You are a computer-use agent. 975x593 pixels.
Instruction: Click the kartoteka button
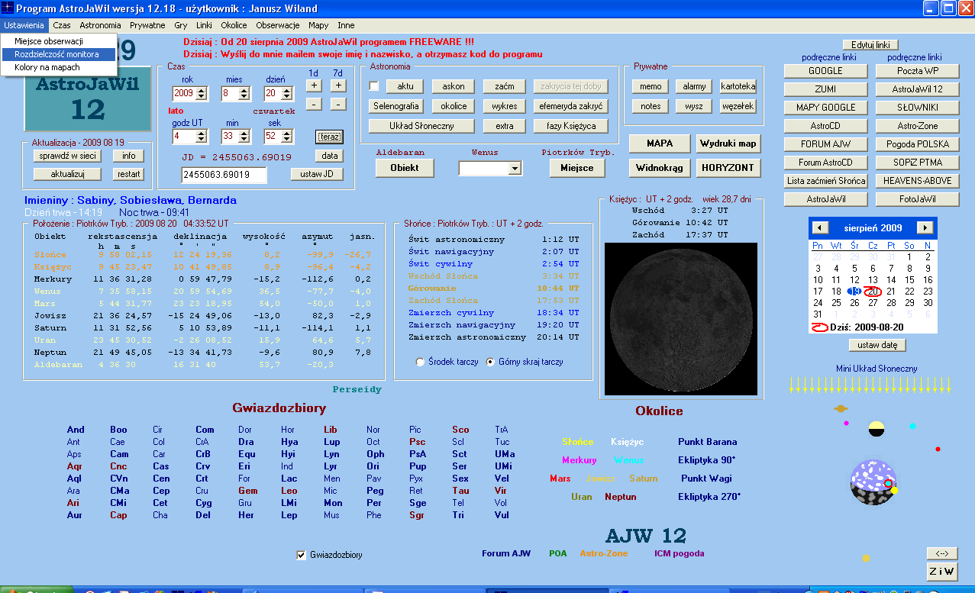coord(738,86)
